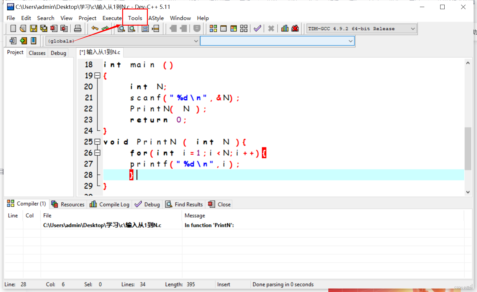The width and height of the screenshot is (477, 292).
Task: Click the Abort Compilation icon
Action: [271, 28]
